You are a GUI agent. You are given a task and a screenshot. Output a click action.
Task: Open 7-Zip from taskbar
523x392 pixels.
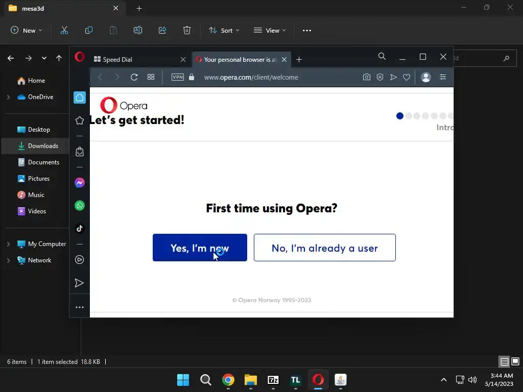click(x=273, y=380)
